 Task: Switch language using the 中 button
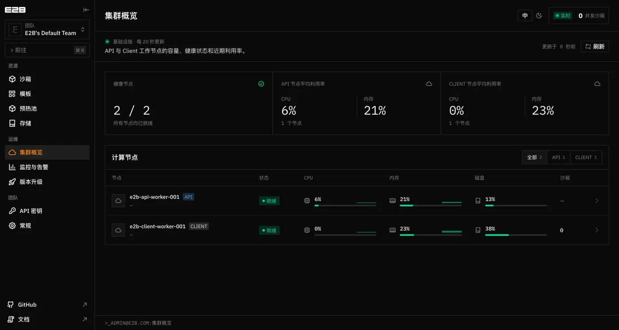525,15
